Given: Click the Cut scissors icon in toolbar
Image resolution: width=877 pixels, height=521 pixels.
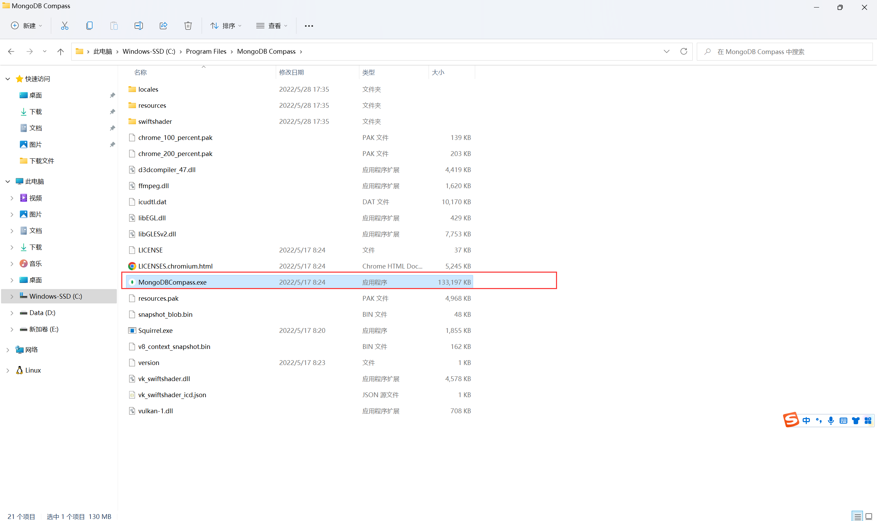Looking at the screenshot, I should (65, 26).
